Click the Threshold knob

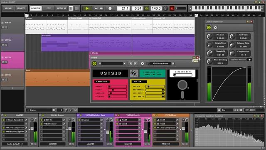(x=209, y=53)
